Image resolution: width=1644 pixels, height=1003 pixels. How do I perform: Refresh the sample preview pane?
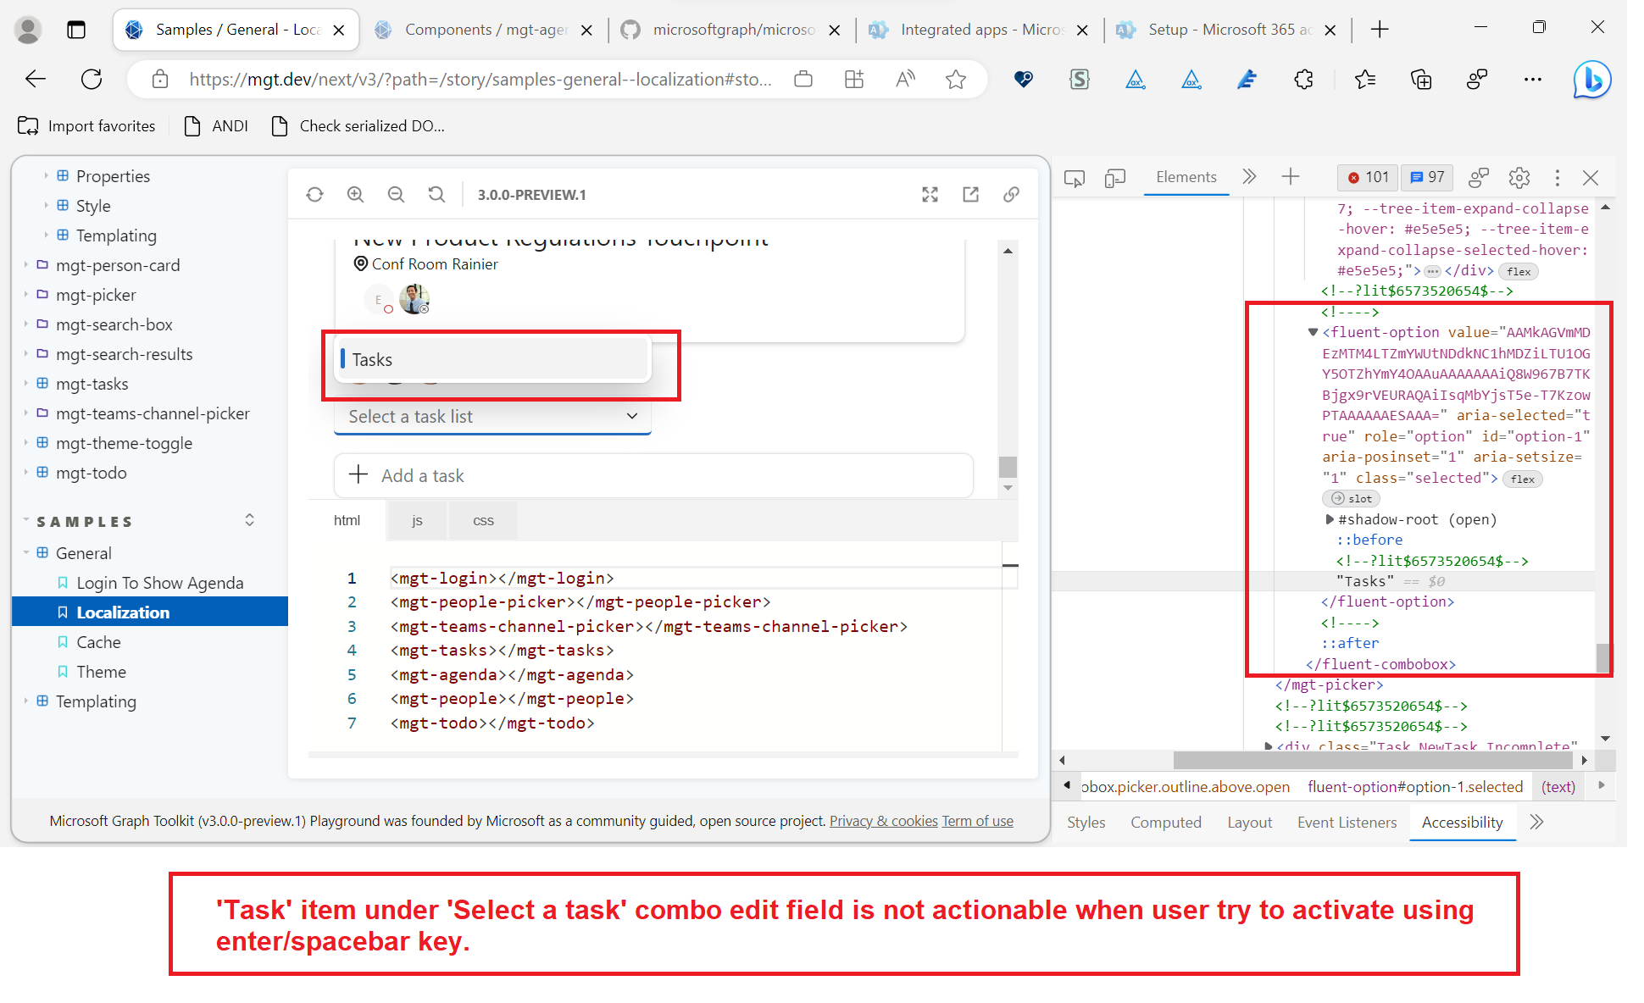point(314,194)
